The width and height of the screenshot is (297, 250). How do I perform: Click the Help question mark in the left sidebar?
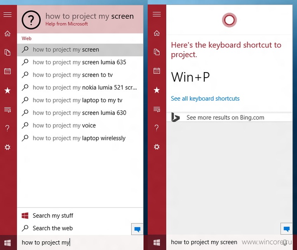click(7, 128)
